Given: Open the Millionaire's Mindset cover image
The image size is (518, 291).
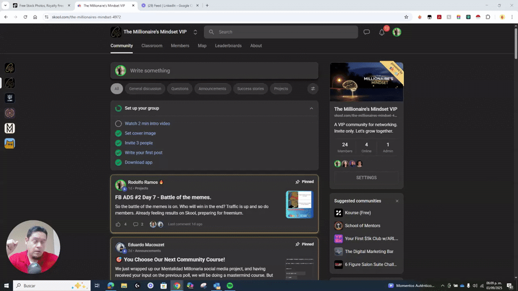Looking at the screenshot, I should (x=366, y=82).
